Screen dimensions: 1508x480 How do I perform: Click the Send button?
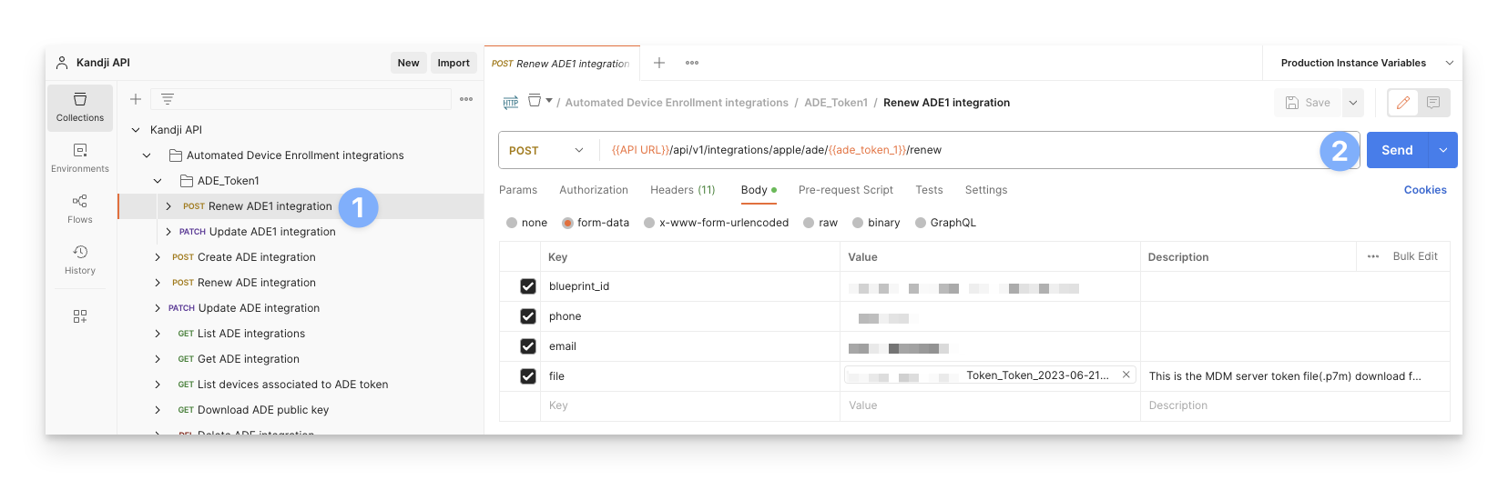point(1398,150)
